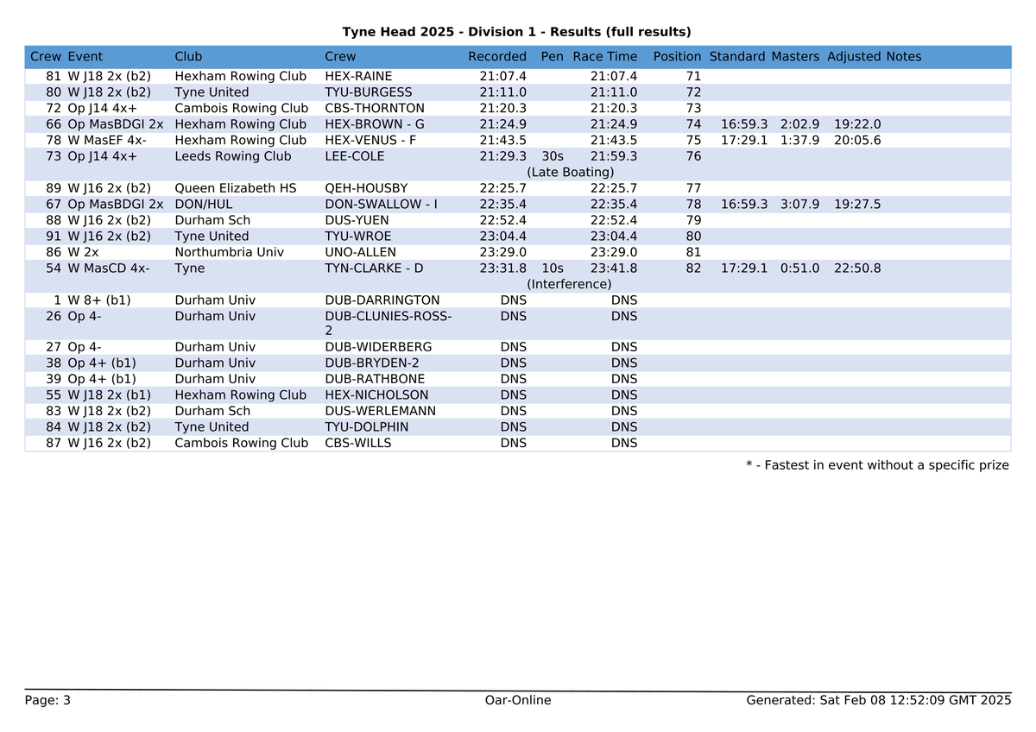The width and height of the screenshot is (1036, 732).
Task: Click the 'Adjusted' column header
Action: (855, 57)
